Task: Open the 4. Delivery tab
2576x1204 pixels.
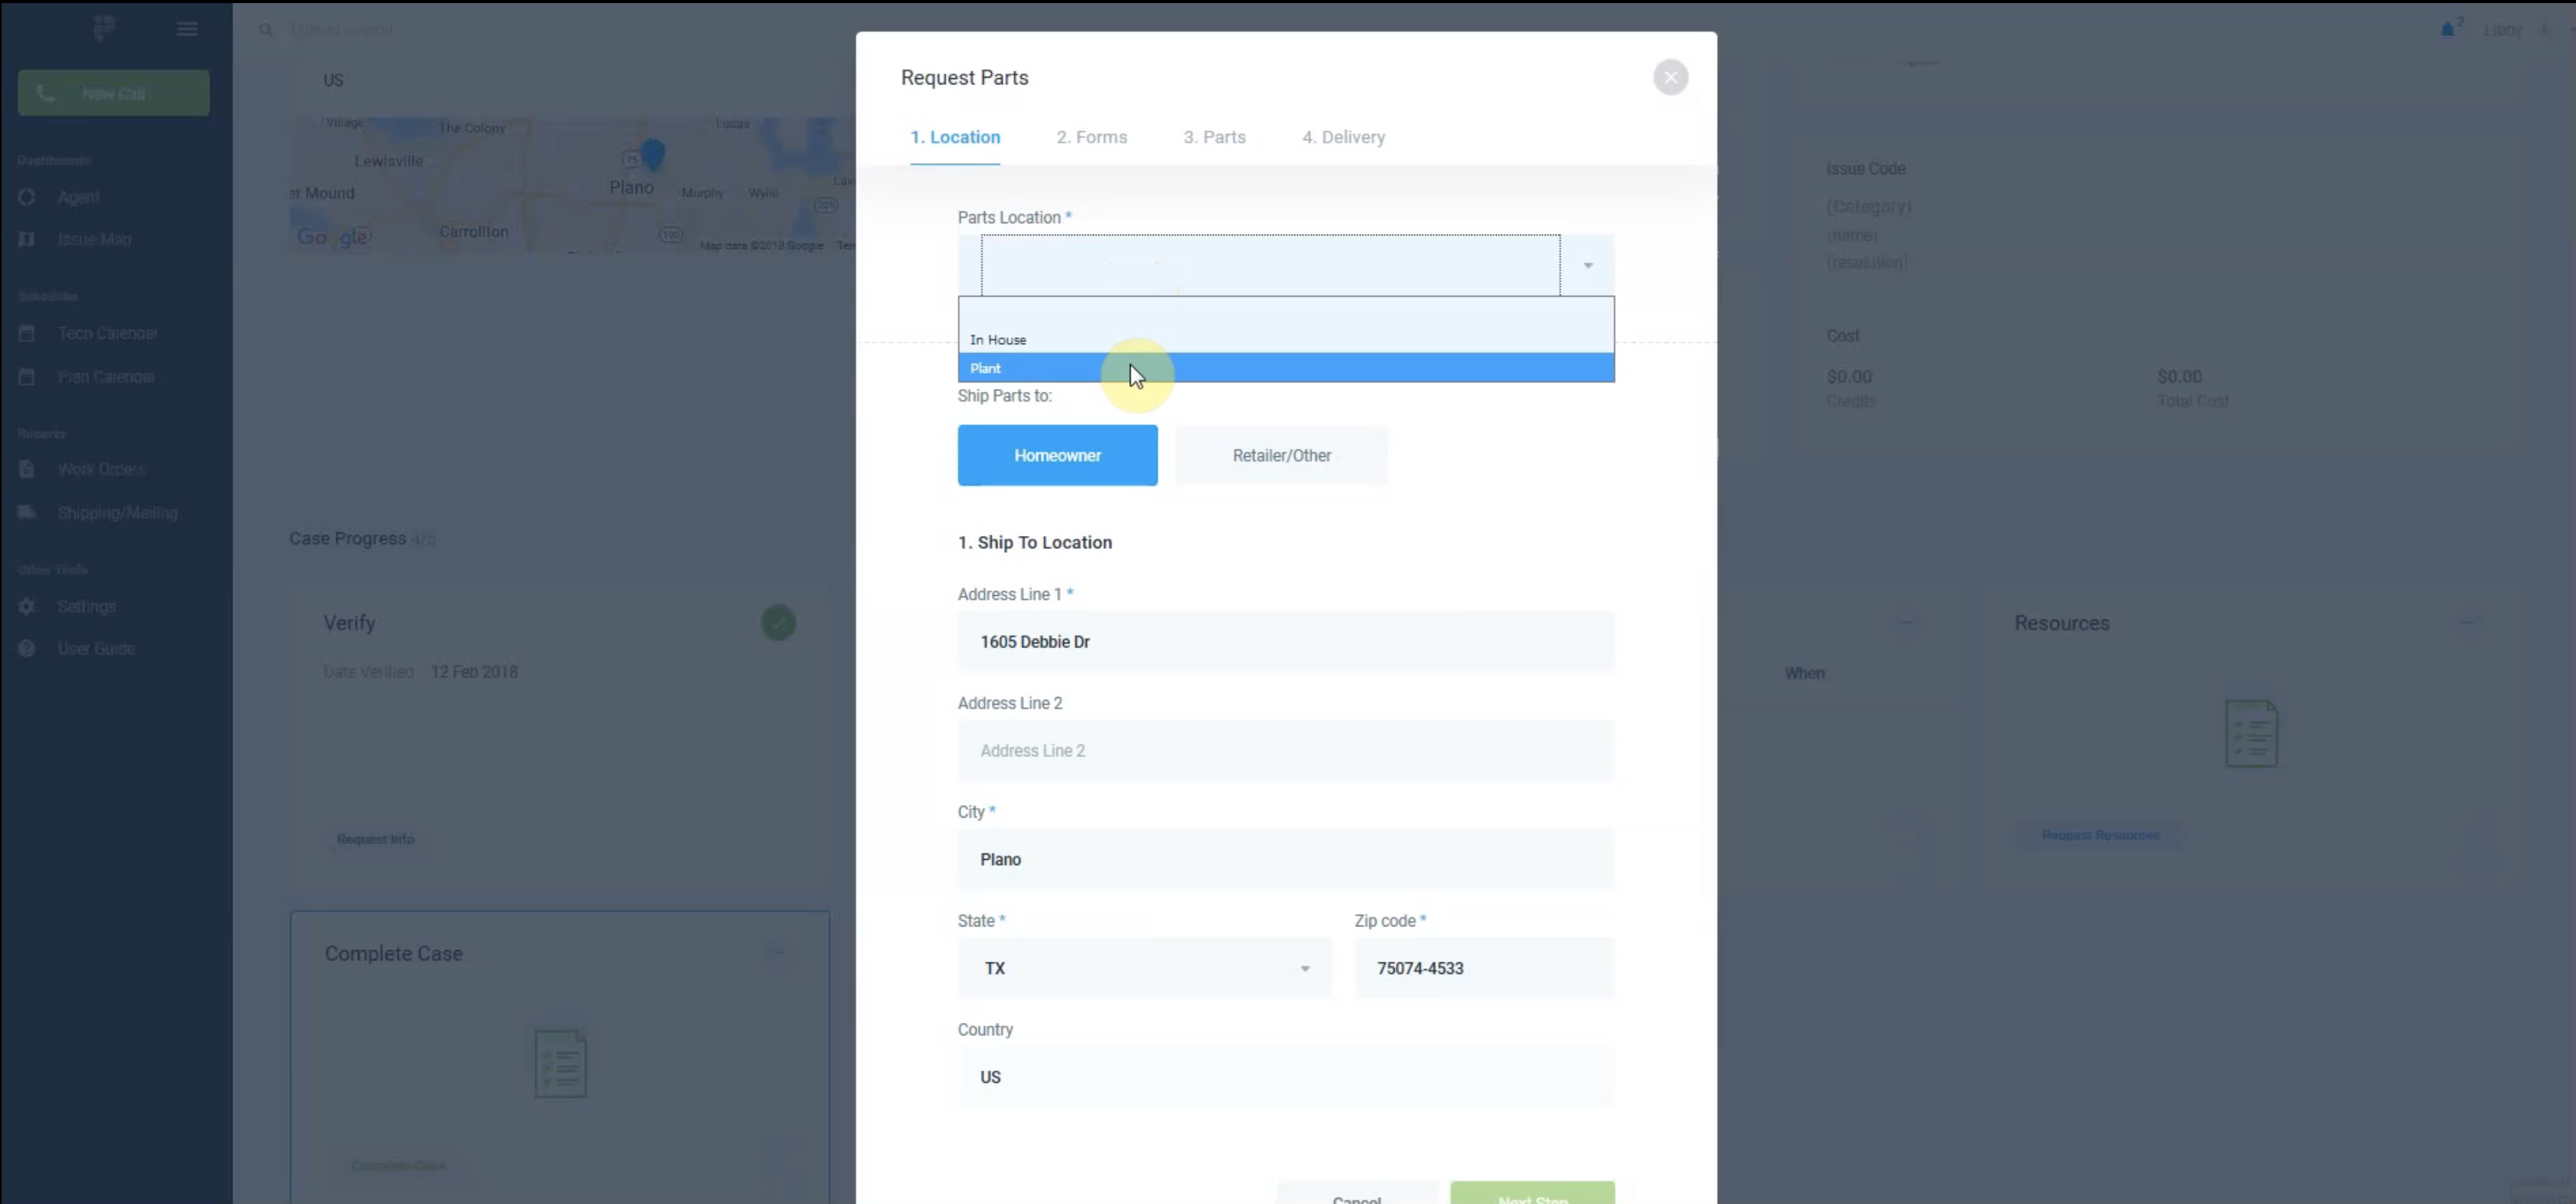Action: tap(1343, 137)
